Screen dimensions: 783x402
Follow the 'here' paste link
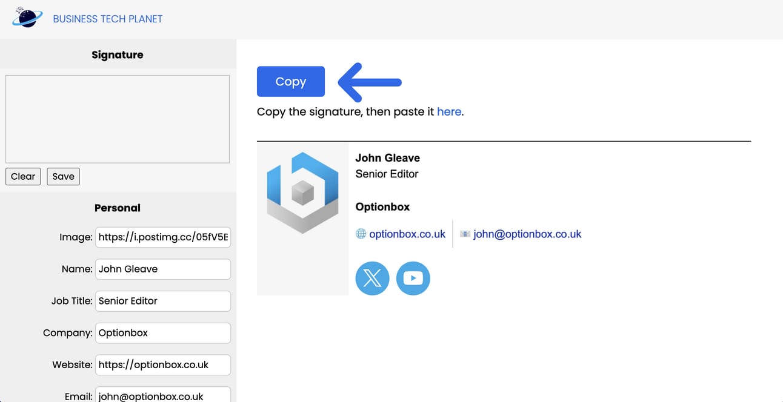tap(449, 111)
